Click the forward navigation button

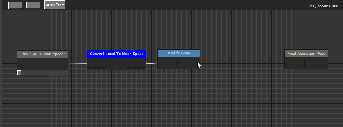(33, 5)
